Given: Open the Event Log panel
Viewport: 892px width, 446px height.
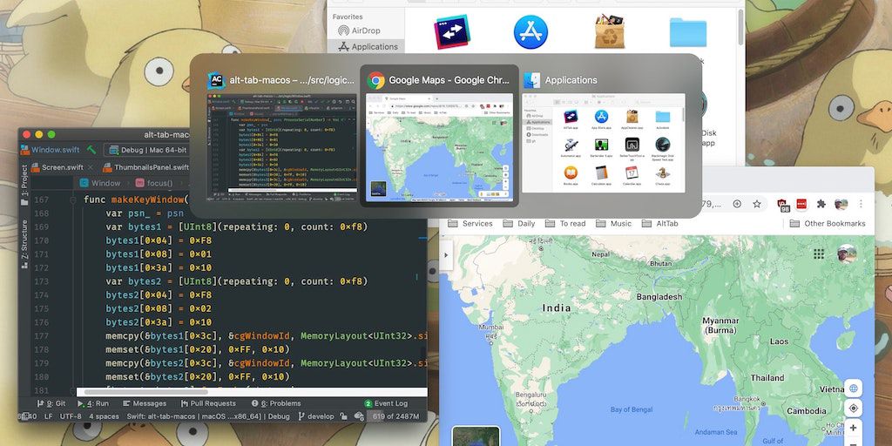Looking at the screenshot, I should tap(386, 403).
